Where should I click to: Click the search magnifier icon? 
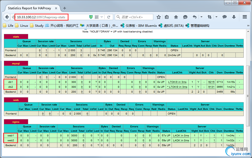click(x=118, y=17)
